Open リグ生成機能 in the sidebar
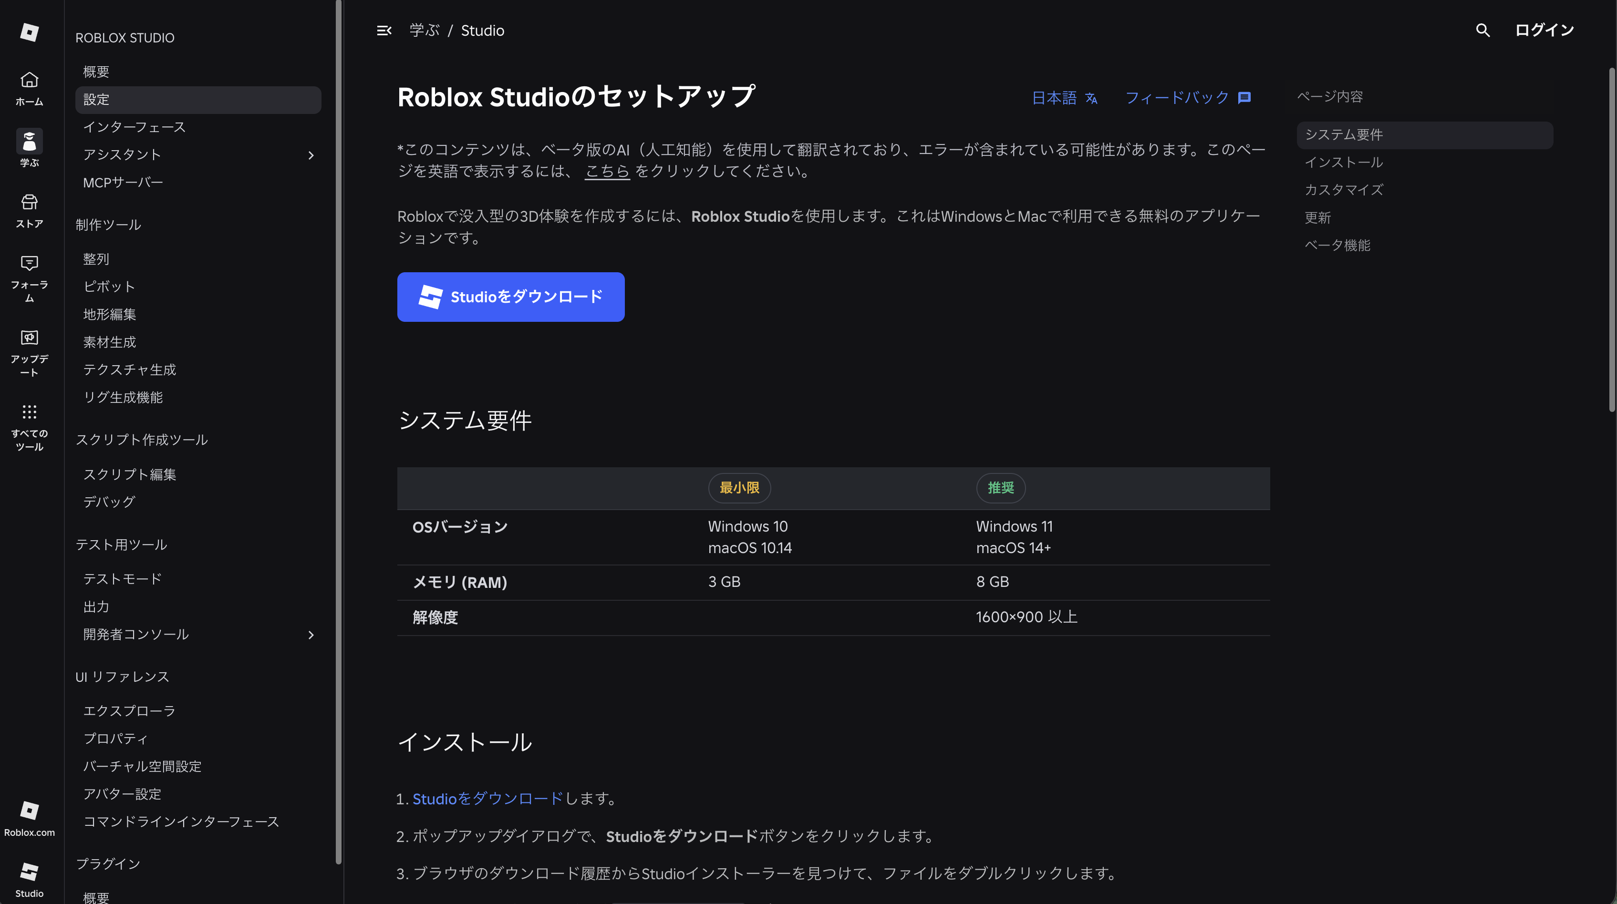This screenshot has width=1617, height=904. [123, 397]
